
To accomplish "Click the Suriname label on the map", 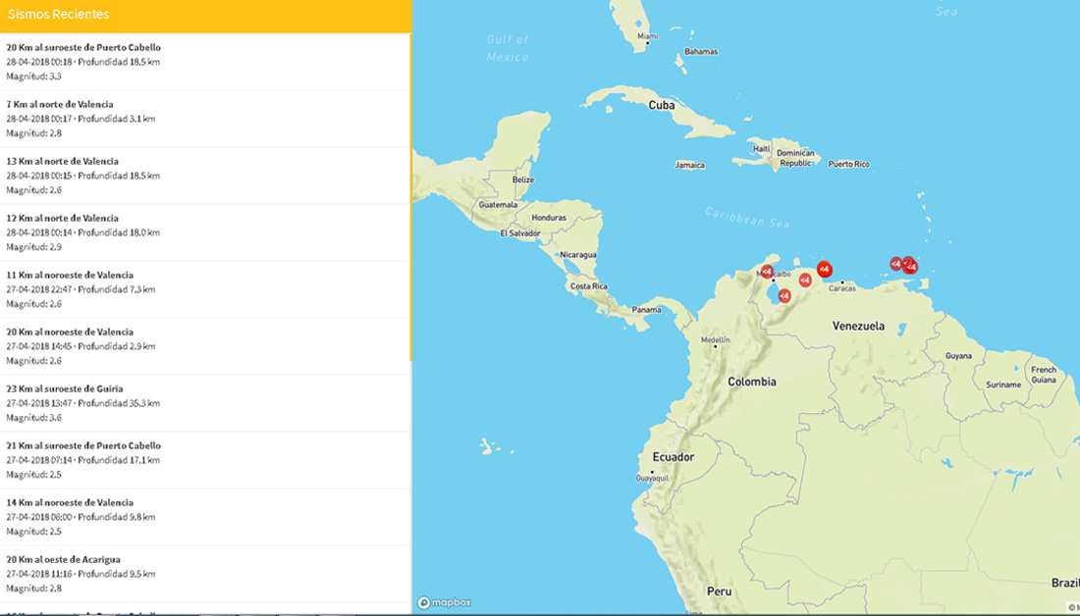I will tap(1003, 385).
